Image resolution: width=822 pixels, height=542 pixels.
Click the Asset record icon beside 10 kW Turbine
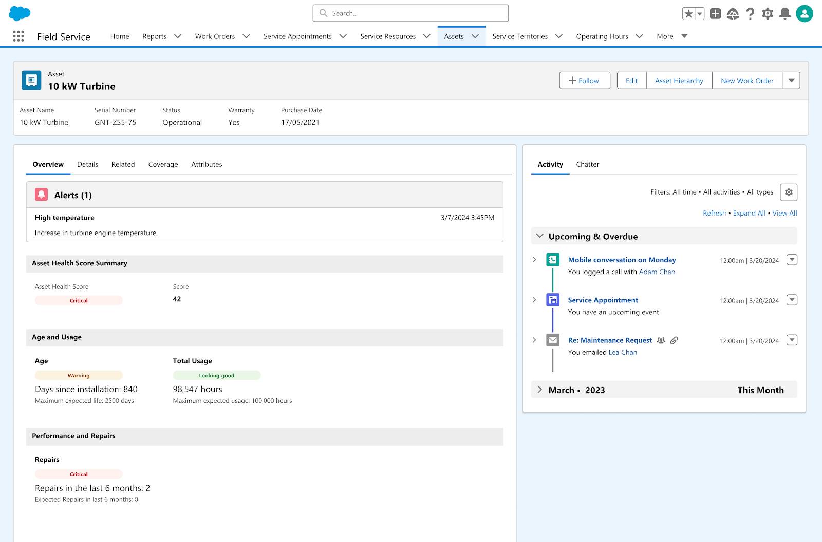click(x=31, y=80)
